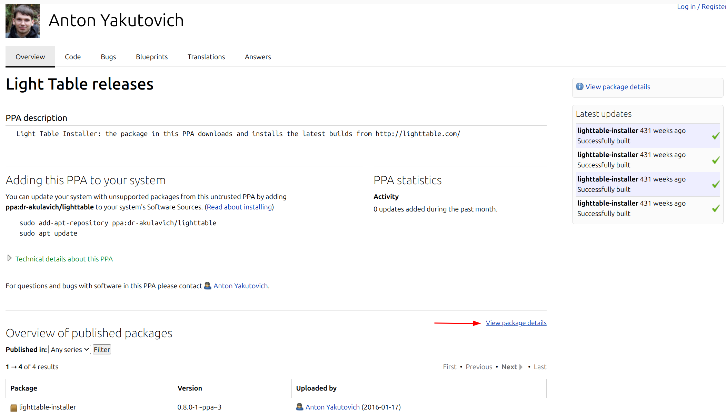Click the uploader person icon in the table row
The image size is (726, 415).
300,407
